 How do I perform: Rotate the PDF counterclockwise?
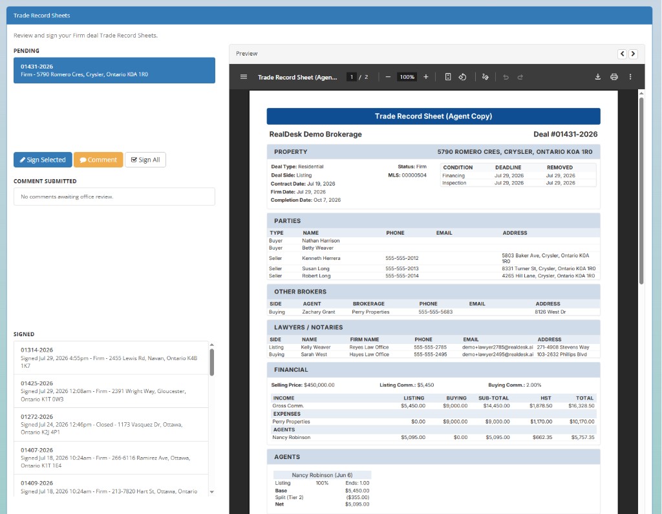coord(463,77)
